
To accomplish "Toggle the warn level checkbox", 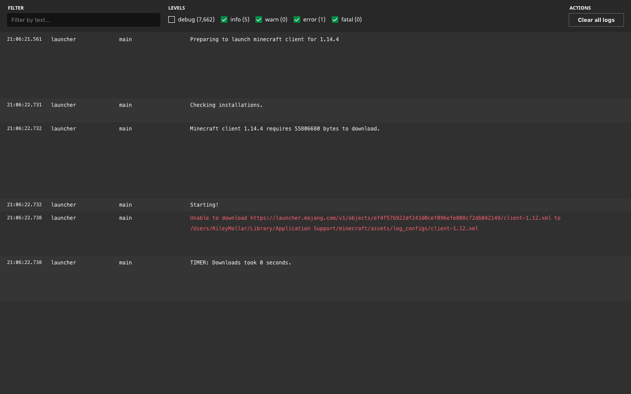I will coord(259,20).
